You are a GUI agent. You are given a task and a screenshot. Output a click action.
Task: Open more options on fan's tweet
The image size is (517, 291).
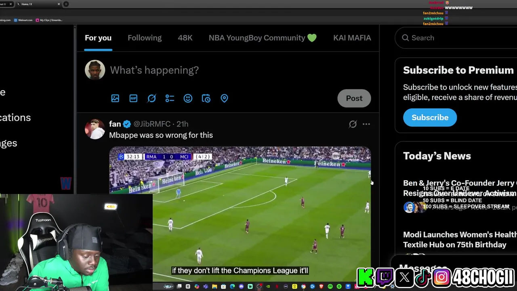click(x=366, y=124)
